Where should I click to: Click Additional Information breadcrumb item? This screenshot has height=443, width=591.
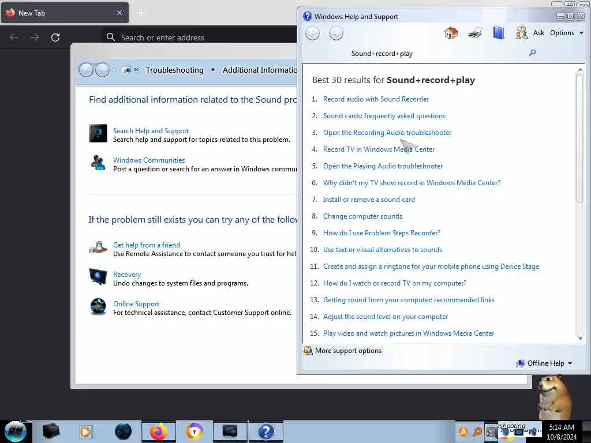click(259, 70)
